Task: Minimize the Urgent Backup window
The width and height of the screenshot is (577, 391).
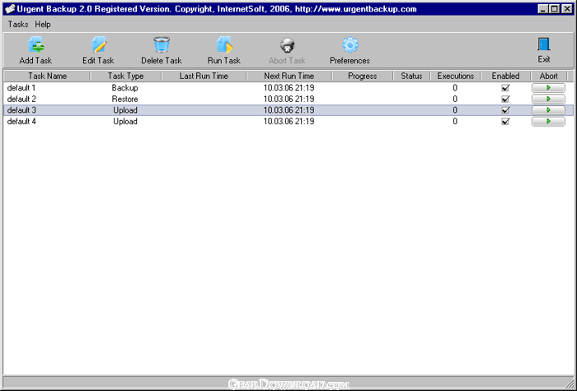Action: point(543,9)
